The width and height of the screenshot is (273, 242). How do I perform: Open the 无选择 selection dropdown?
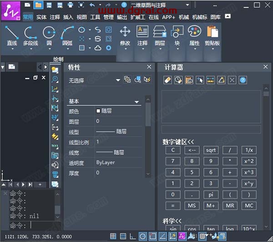pos(118,80)
